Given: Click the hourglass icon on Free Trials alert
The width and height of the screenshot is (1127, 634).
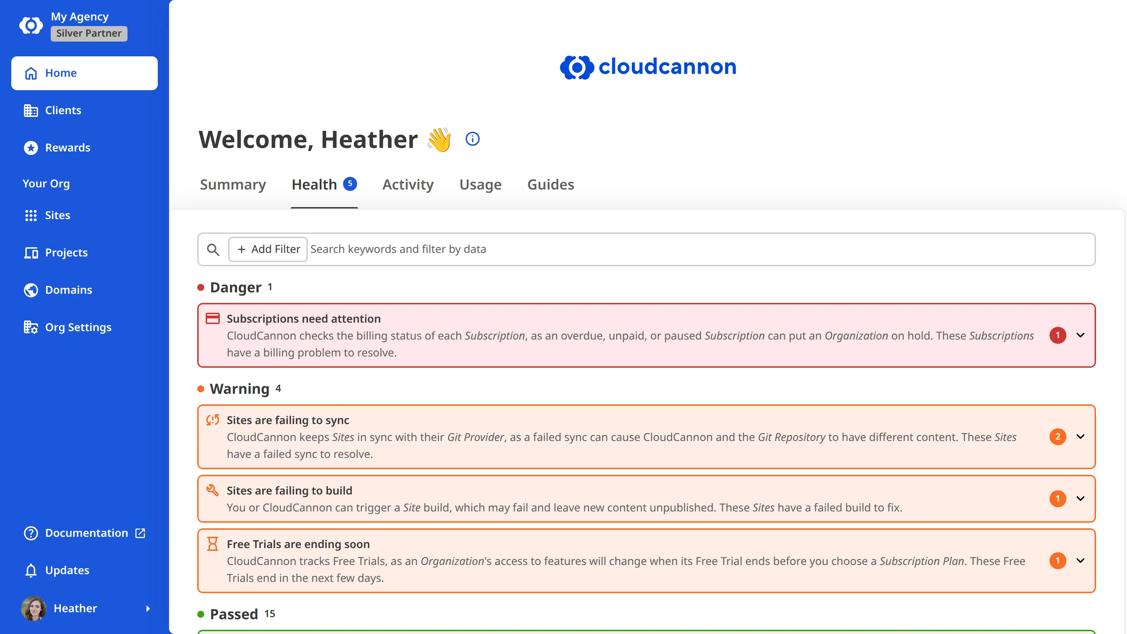Looking at the screenshot, I should (213, 544).
